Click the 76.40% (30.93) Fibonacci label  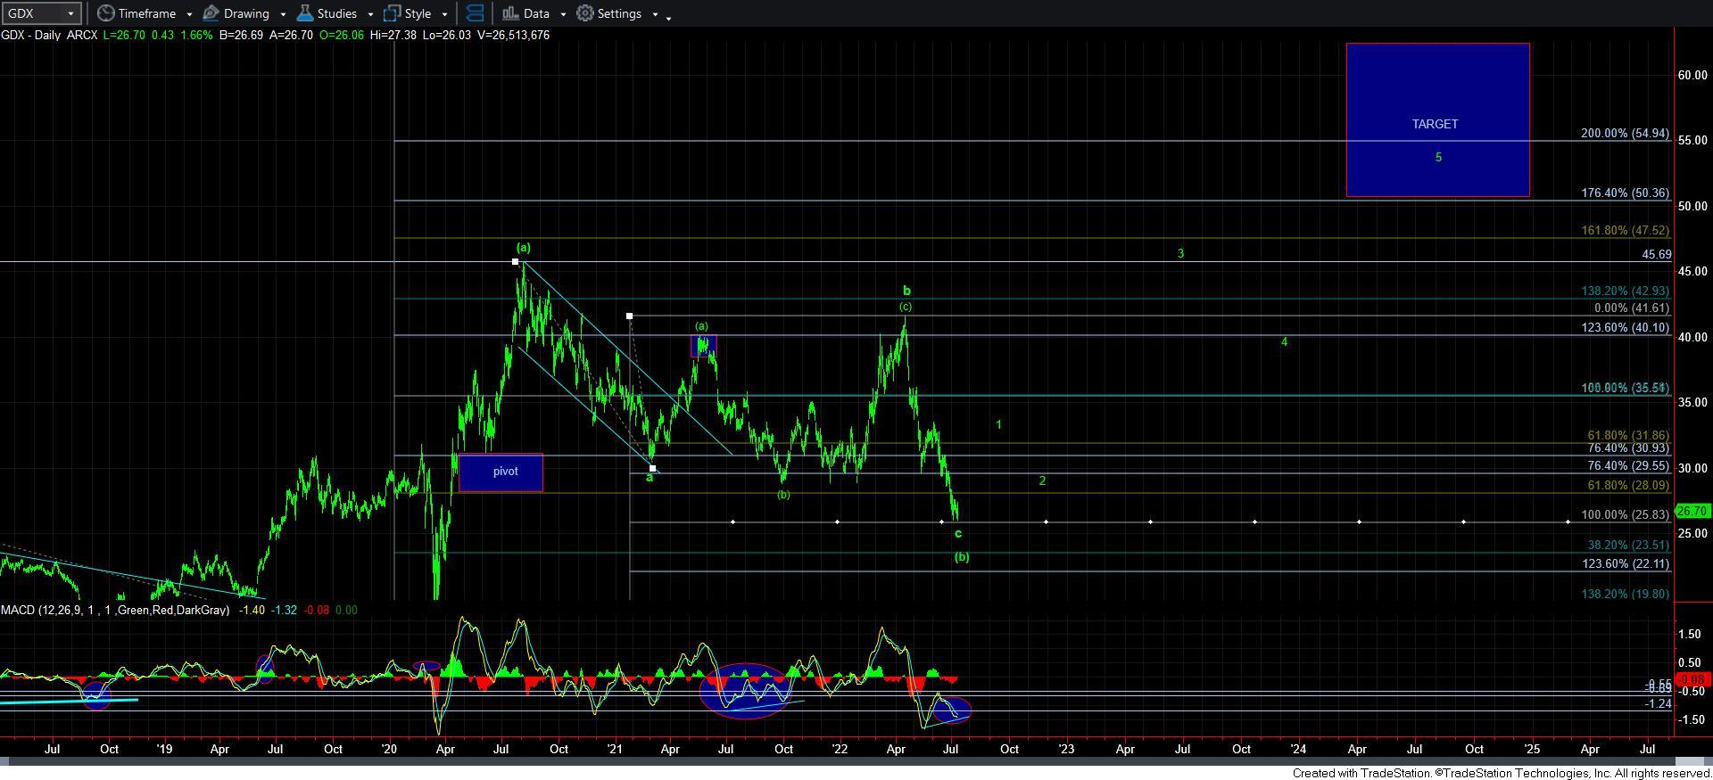click(1628, 447)
